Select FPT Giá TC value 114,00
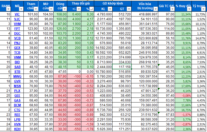207x132 pixels. coord(166,29)
